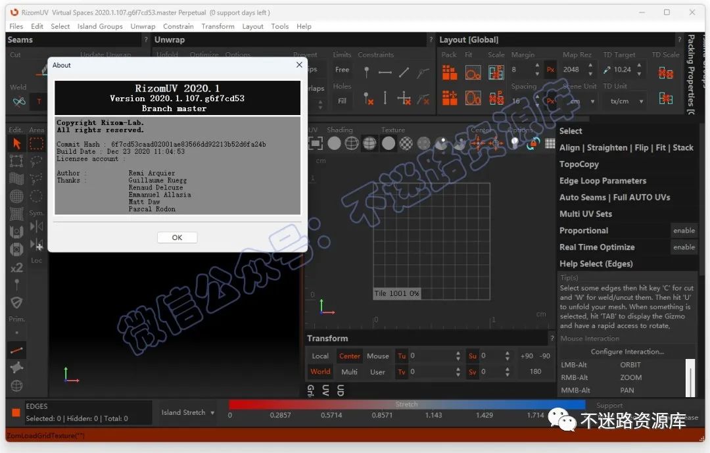Click the diagonal edge constraint icon
The height and width of the screenshot is (453, 710).
[404, 72]
